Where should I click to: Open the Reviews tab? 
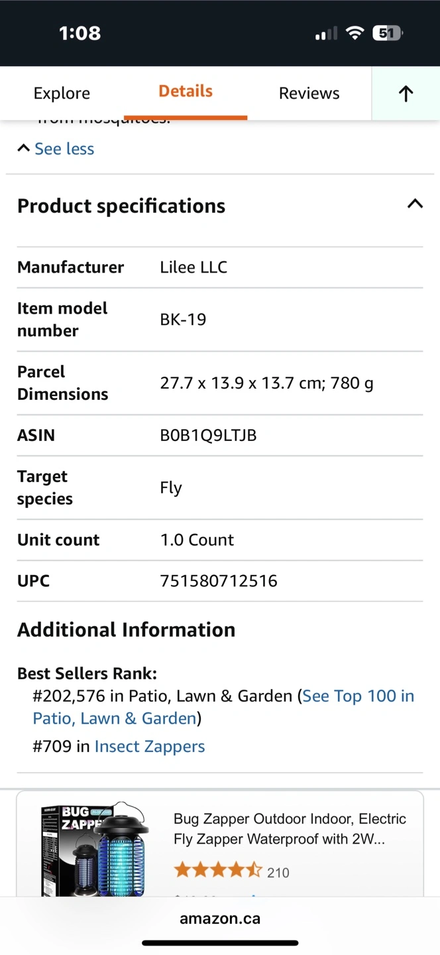tap(309, 94)
